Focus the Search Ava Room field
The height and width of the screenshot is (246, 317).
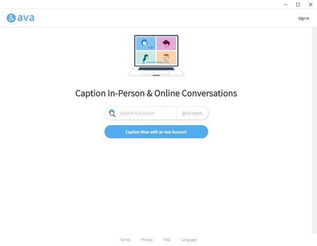point(146,113)
